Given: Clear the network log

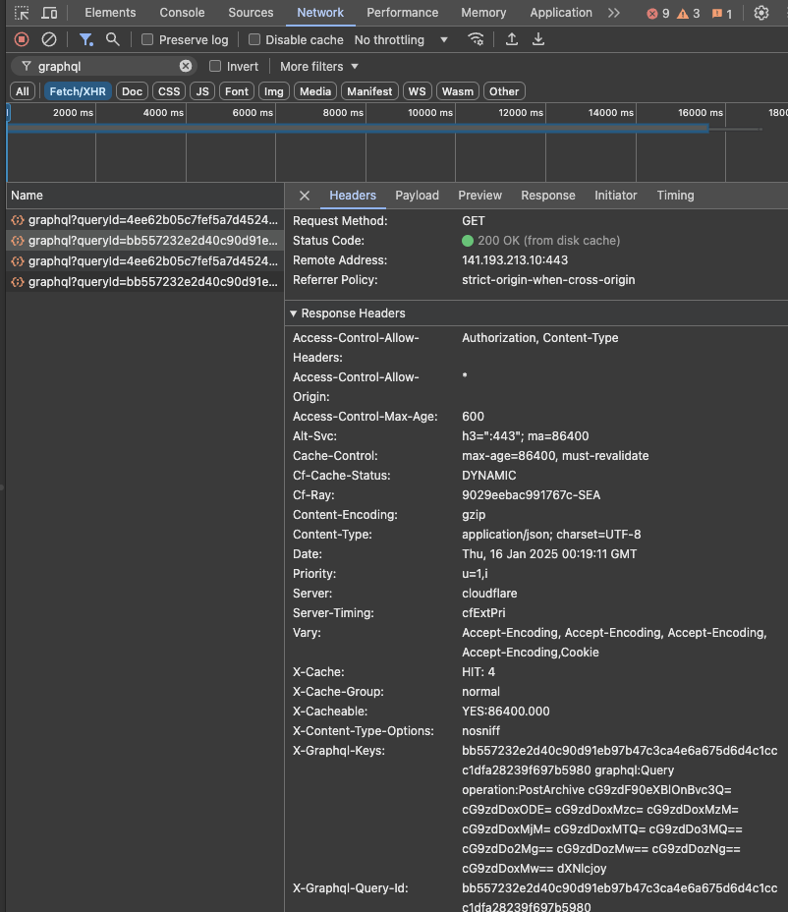Looking at the screenshot, I should pos(49,39).
